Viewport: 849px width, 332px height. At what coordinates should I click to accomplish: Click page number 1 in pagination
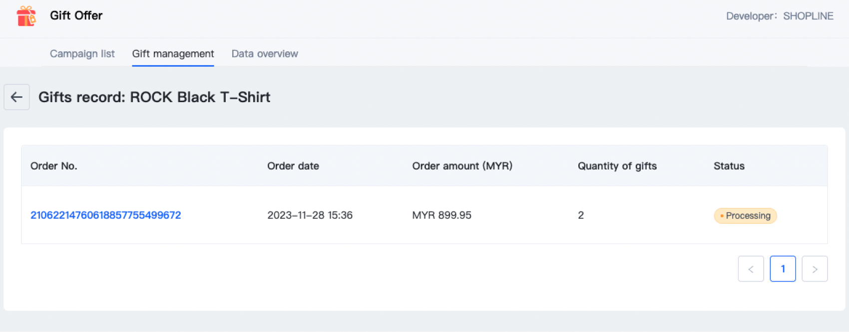pyautogui.click(x=783, y=269)
